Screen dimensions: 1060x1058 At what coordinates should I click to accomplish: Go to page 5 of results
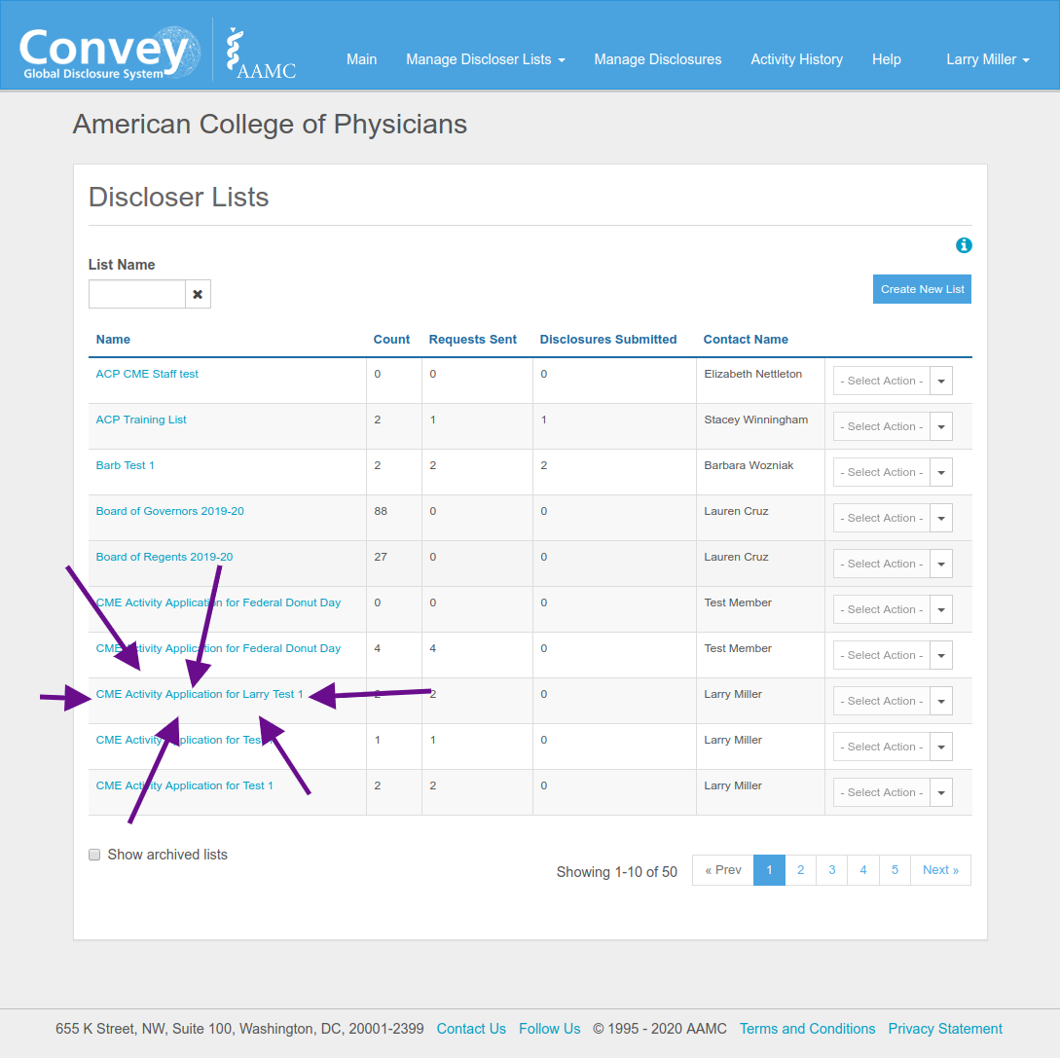click(896, 870)
